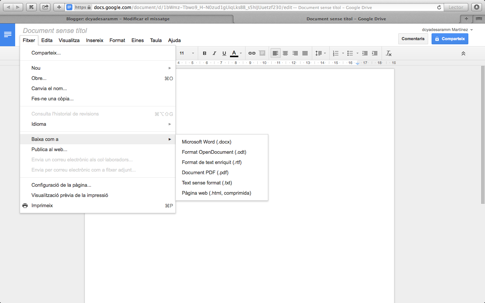
Task: Insert a link with the chain icon
Action: point(252,53)
